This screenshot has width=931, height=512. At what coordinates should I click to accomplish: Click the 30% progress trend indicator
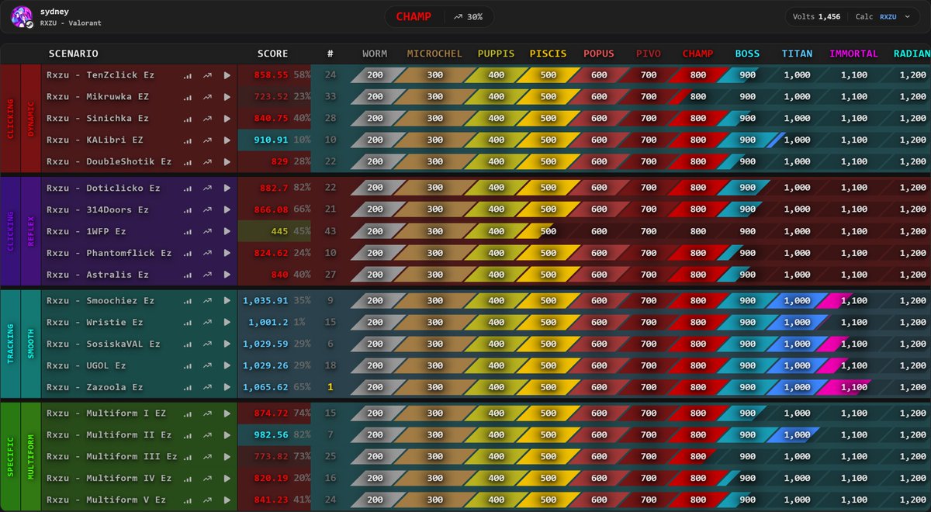(468, 16)
